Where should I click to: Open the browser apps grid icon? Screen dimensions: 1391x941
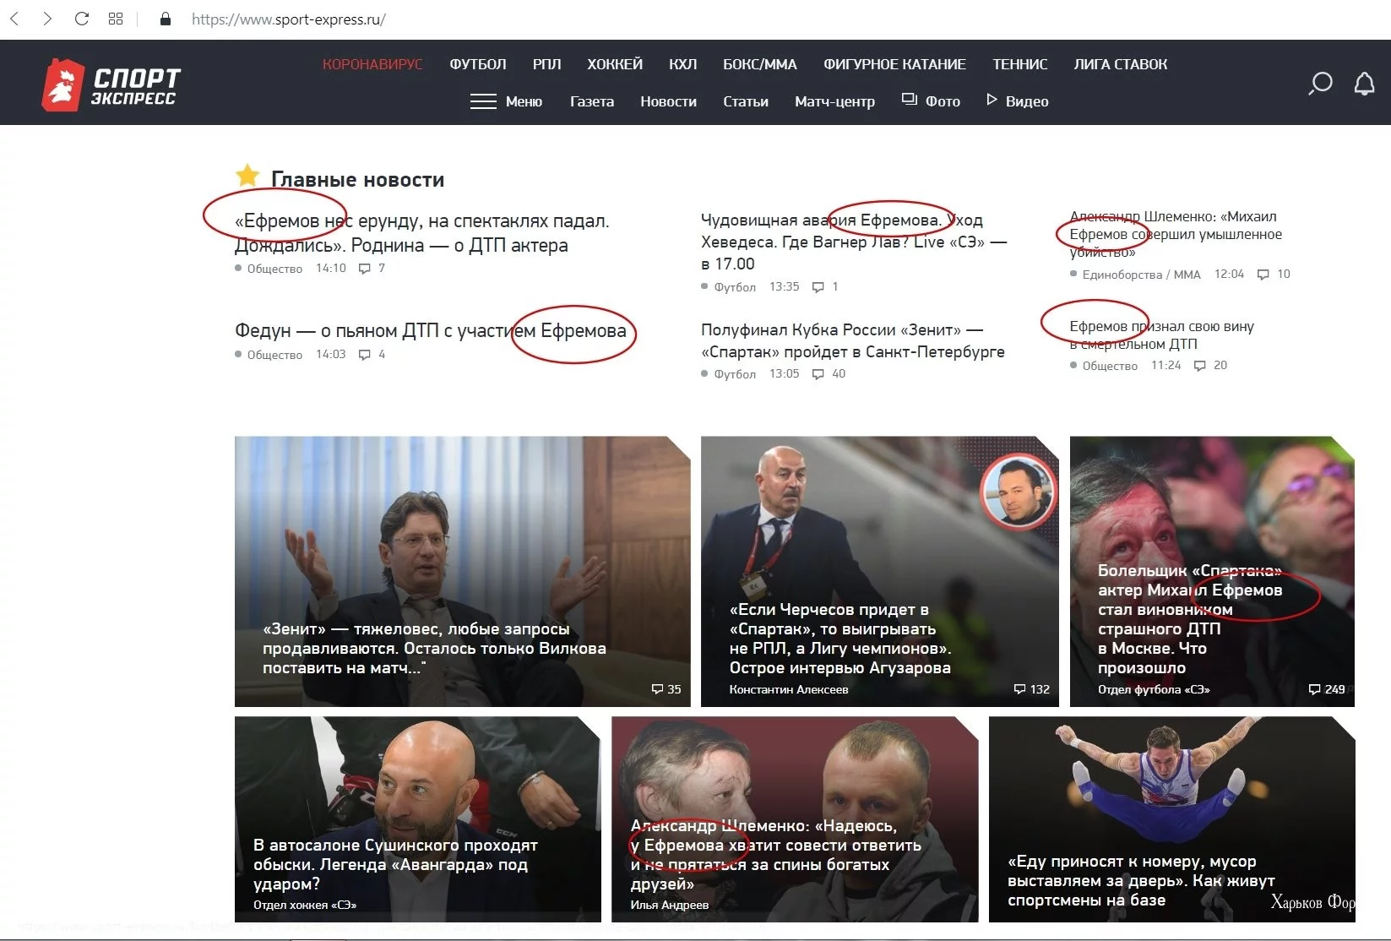click(x=116, y=19)
